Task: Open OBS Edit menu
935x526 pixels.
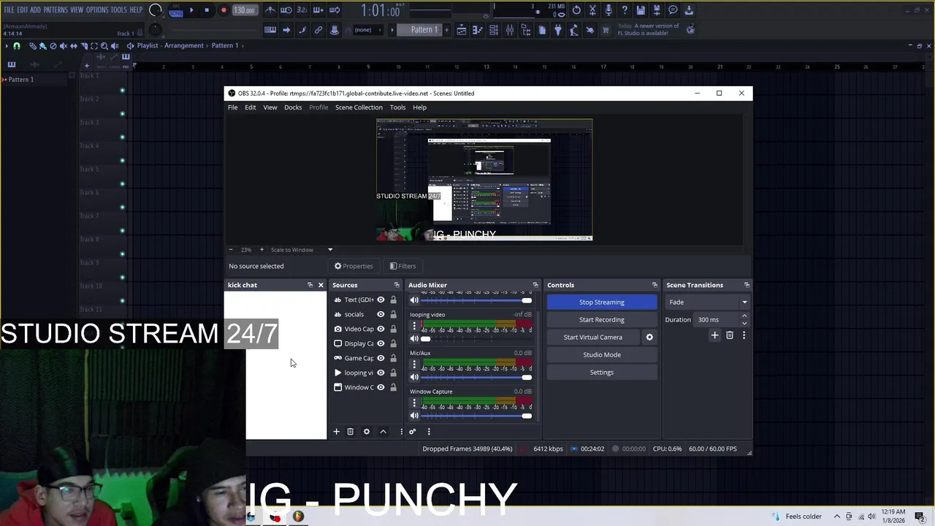Action: 251,107
